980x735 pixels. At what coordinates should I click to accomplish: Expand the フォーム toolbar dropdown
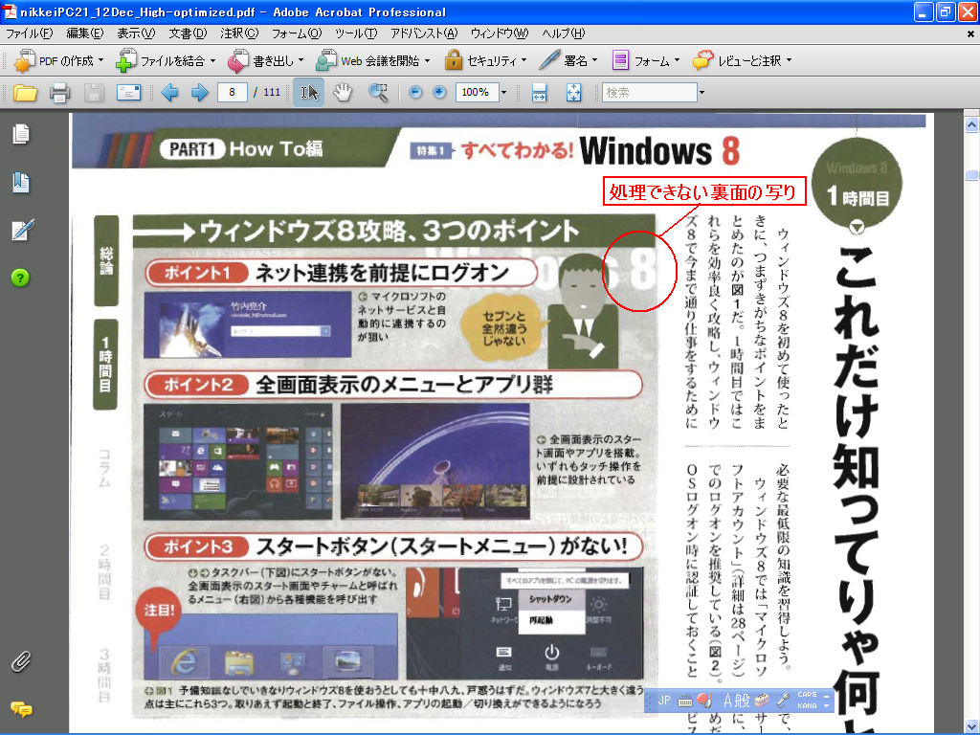[677, 60]
